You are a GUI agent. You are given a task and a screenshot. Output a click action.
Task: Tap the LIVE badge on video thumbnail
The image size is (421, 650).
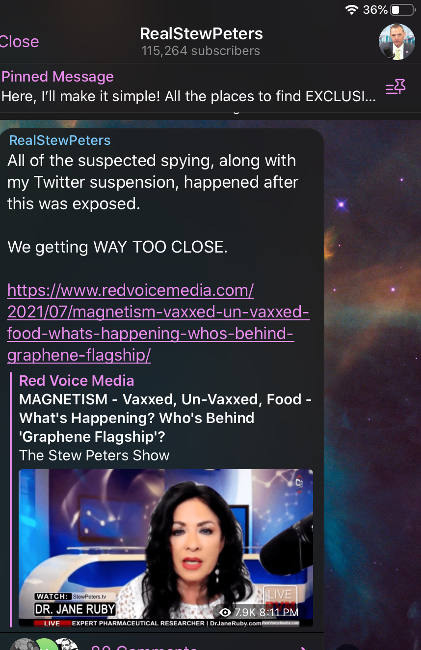tap(280, 594)
